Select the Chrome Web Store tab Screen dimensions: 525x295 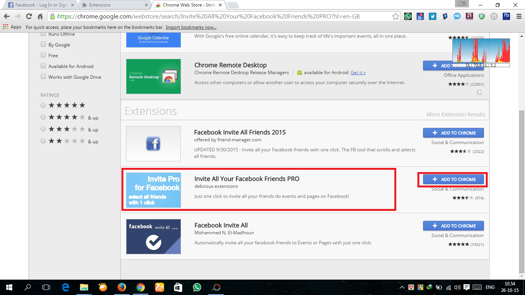click(189, 5)
